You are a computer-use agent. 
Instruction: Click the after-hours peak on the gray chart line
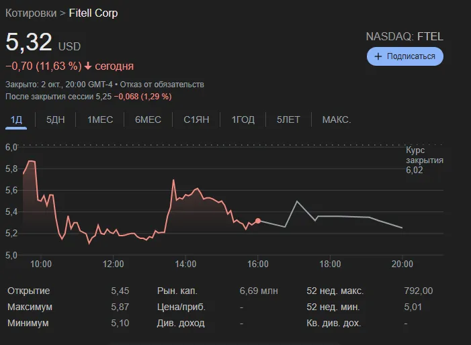(x=297, y=201)
